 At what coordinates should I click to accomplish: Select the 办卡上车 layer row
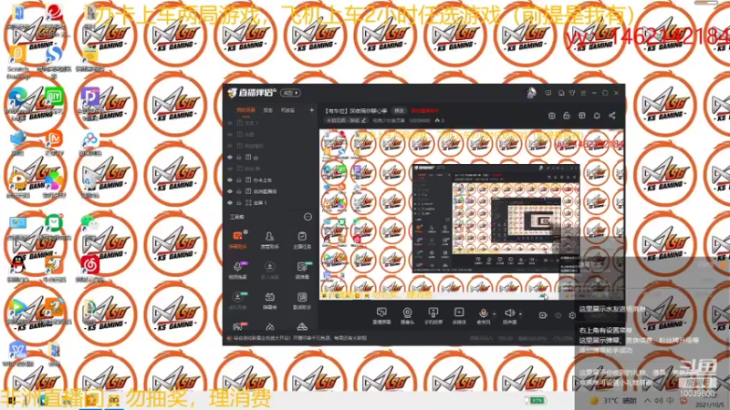point(270,179)
